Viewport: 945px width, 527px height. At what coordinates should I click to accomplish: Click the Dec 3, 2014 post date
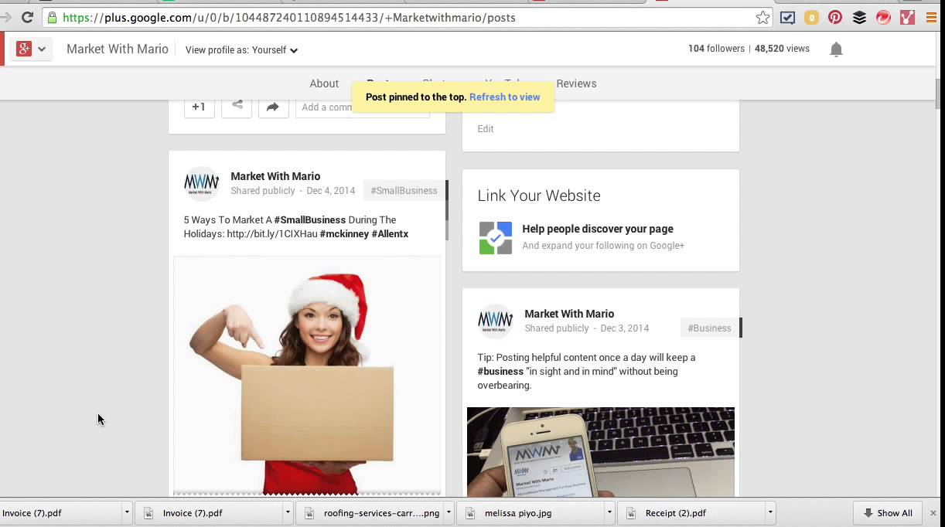pyautogui.click(x=625, y=328)
